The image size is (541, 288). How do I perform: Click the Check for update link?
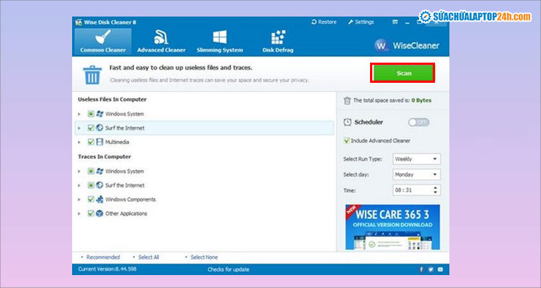click(x=227, y=269)
